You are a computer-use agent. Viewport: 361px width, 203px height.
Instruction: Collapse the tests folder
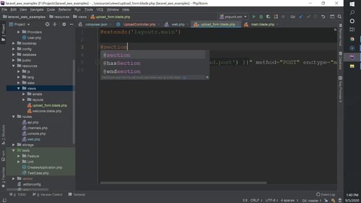(x=14, y=151)
